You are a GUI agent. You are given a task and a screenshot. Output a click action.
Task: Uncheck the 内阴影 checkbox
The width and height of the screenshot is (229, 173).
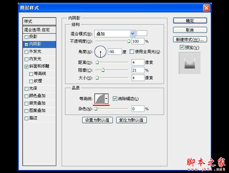click(x=26, y=44)
